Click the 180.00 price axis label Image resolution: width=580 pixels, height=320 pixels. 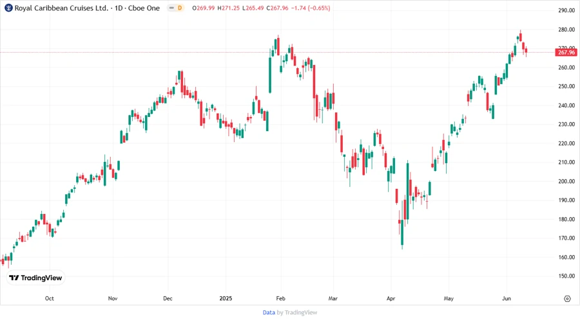point(566,219)
